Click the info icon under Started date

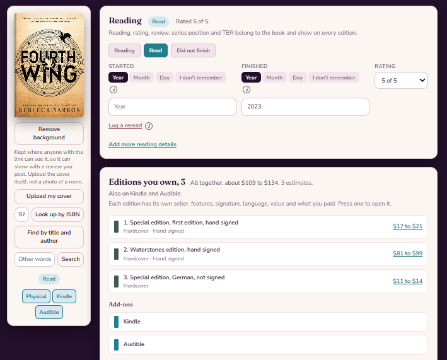113,90
